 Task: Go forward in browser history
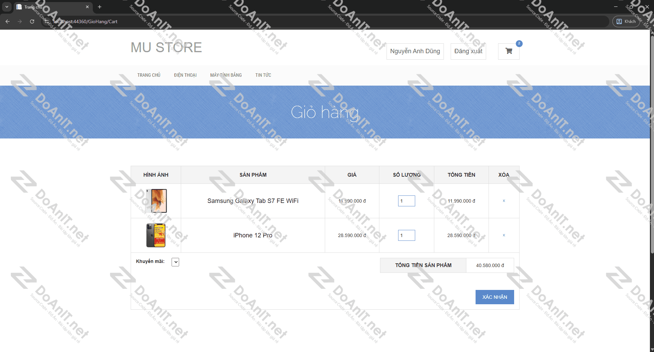coord(20,21)
